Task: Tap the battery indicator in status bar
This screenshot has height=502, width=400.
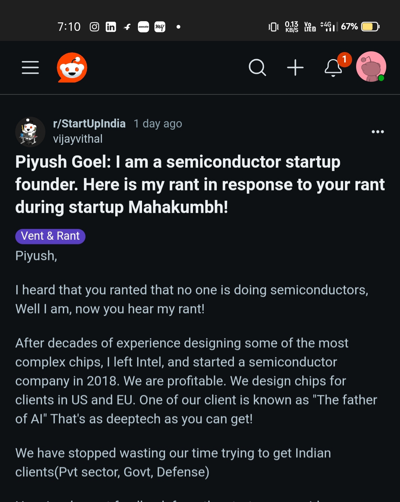Action: point(370,27)
